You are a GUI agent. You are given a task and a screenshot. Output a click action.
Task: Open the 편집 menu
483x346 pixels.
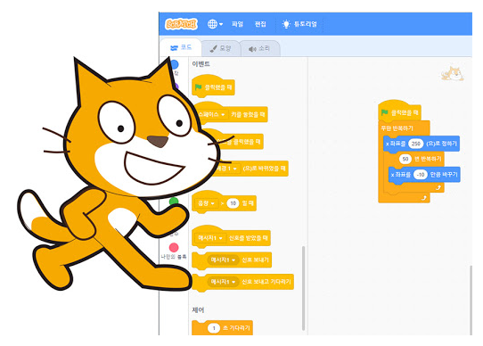click(x=260, y=24)
